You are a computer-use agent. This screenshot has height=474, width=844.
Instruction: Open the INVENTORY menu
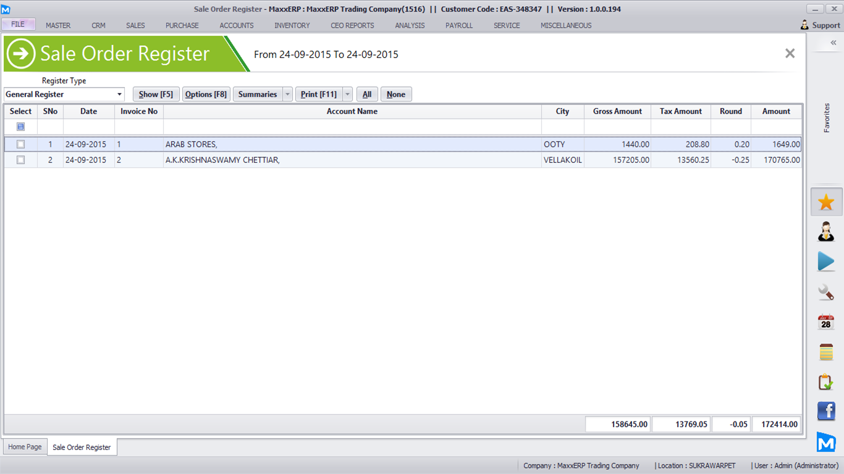pos(292,25)
